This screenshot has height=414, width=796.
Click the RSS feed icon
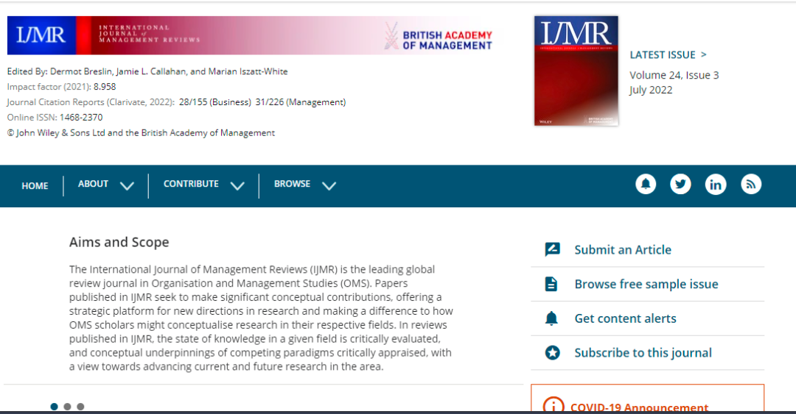click(751, 185)
